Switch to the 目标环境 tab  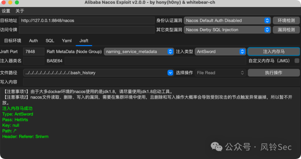point(13,41)
